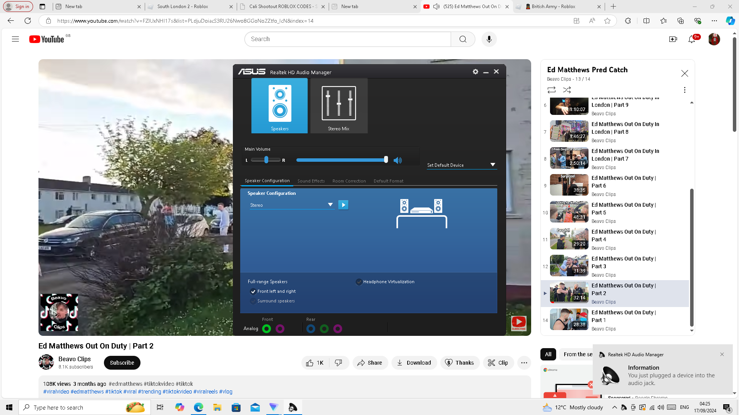Open Realtek Audio Manager settings gear

point(475,72)
